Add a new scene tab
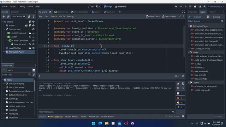The height and width of the screenshot is (127, 226). pyautogui.click(x=120, y=12)
